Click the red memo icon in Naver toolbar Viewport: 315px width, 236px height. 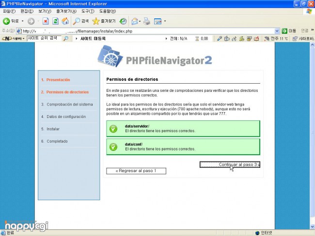coord(256,39)
